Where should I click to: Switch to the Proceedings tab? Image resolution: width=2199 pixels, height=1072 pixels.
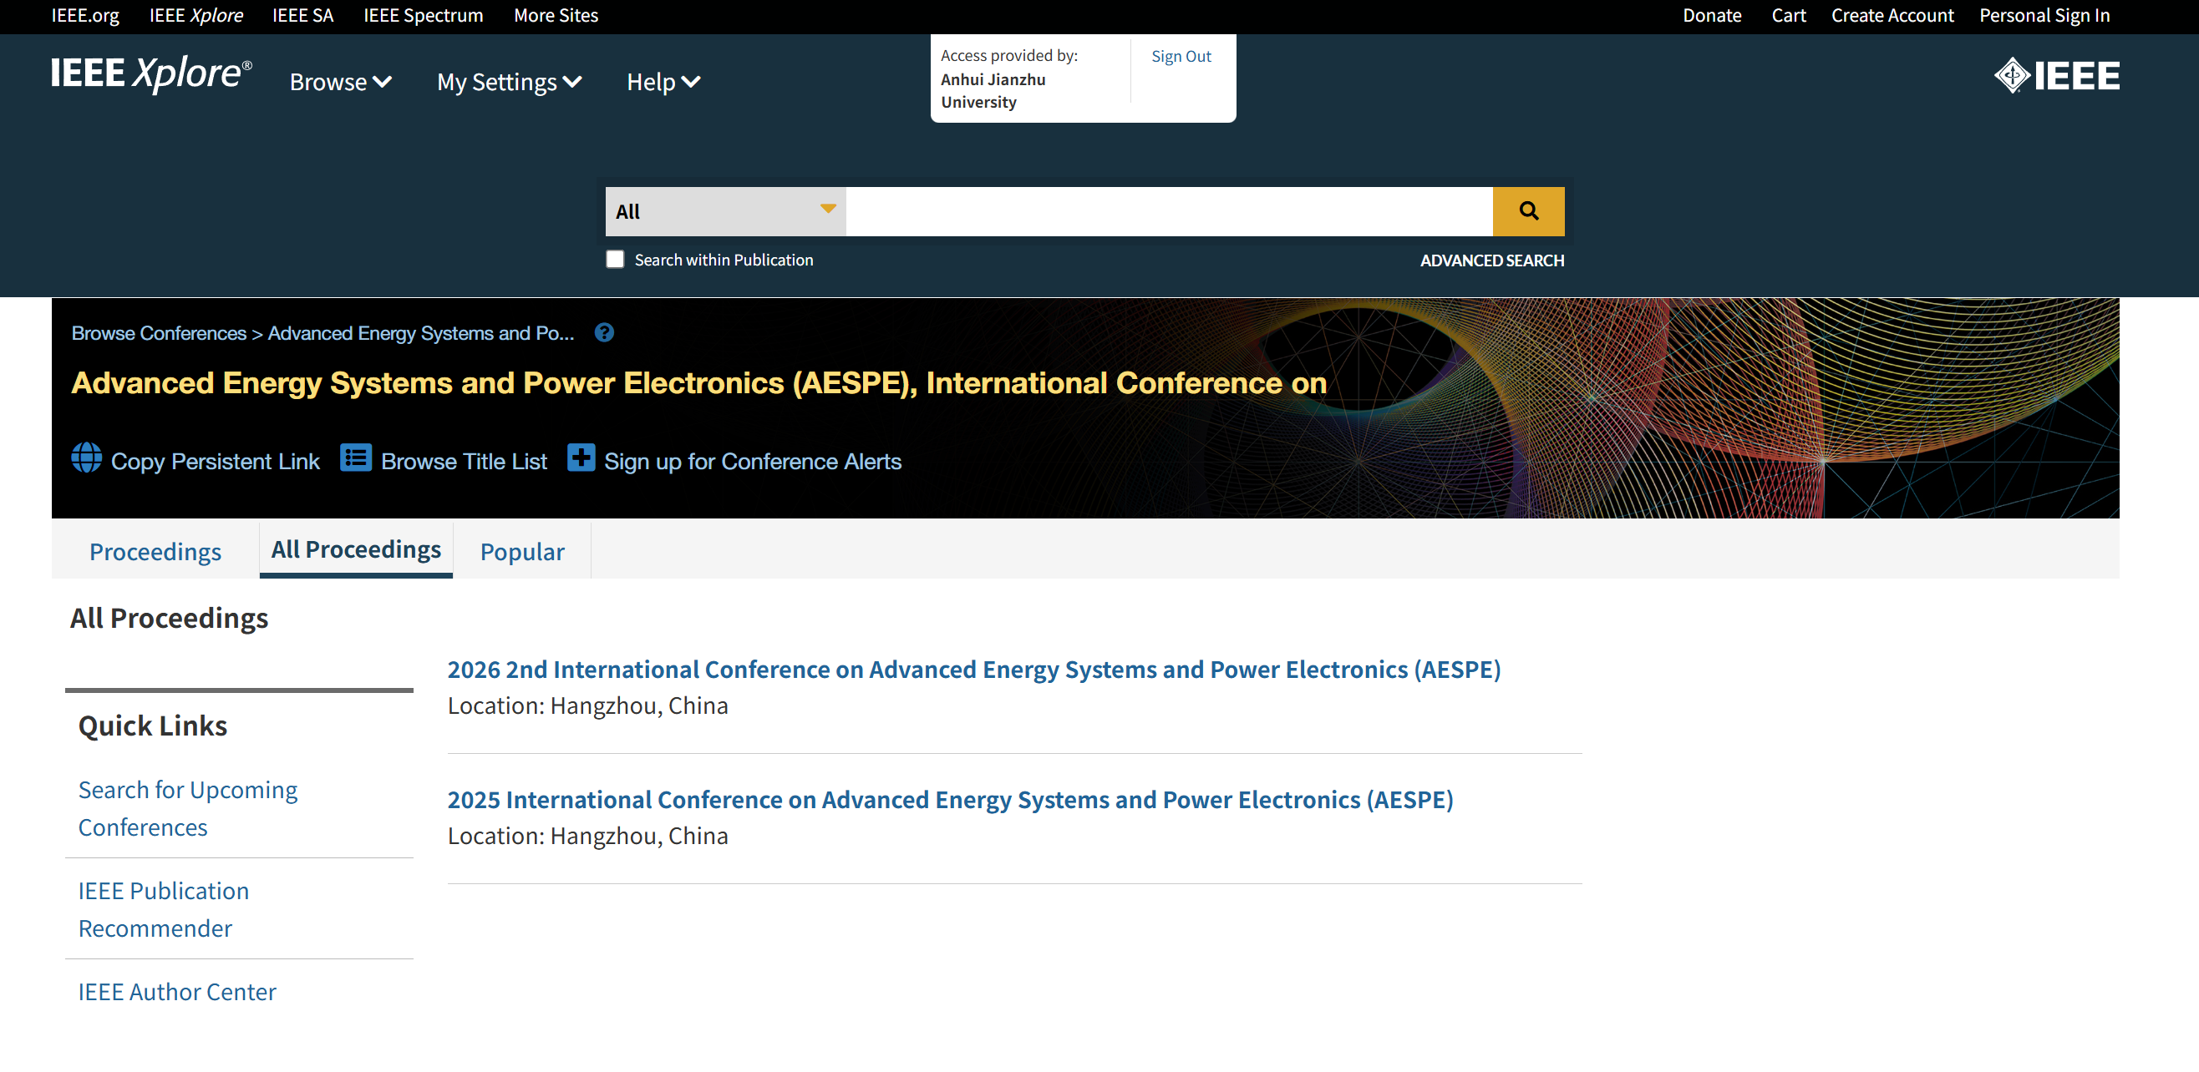(x=155, y=551)
